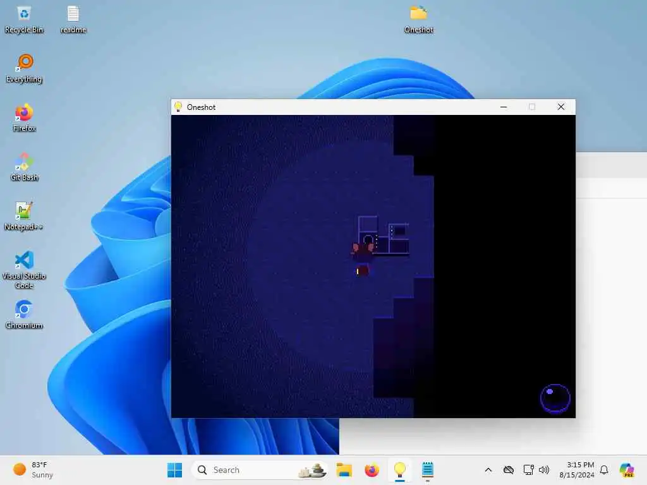Screen dimensions: 647x485
Task: Switch to Oneshot lightbulb taskbar icon
Action: tap(400, 470)
